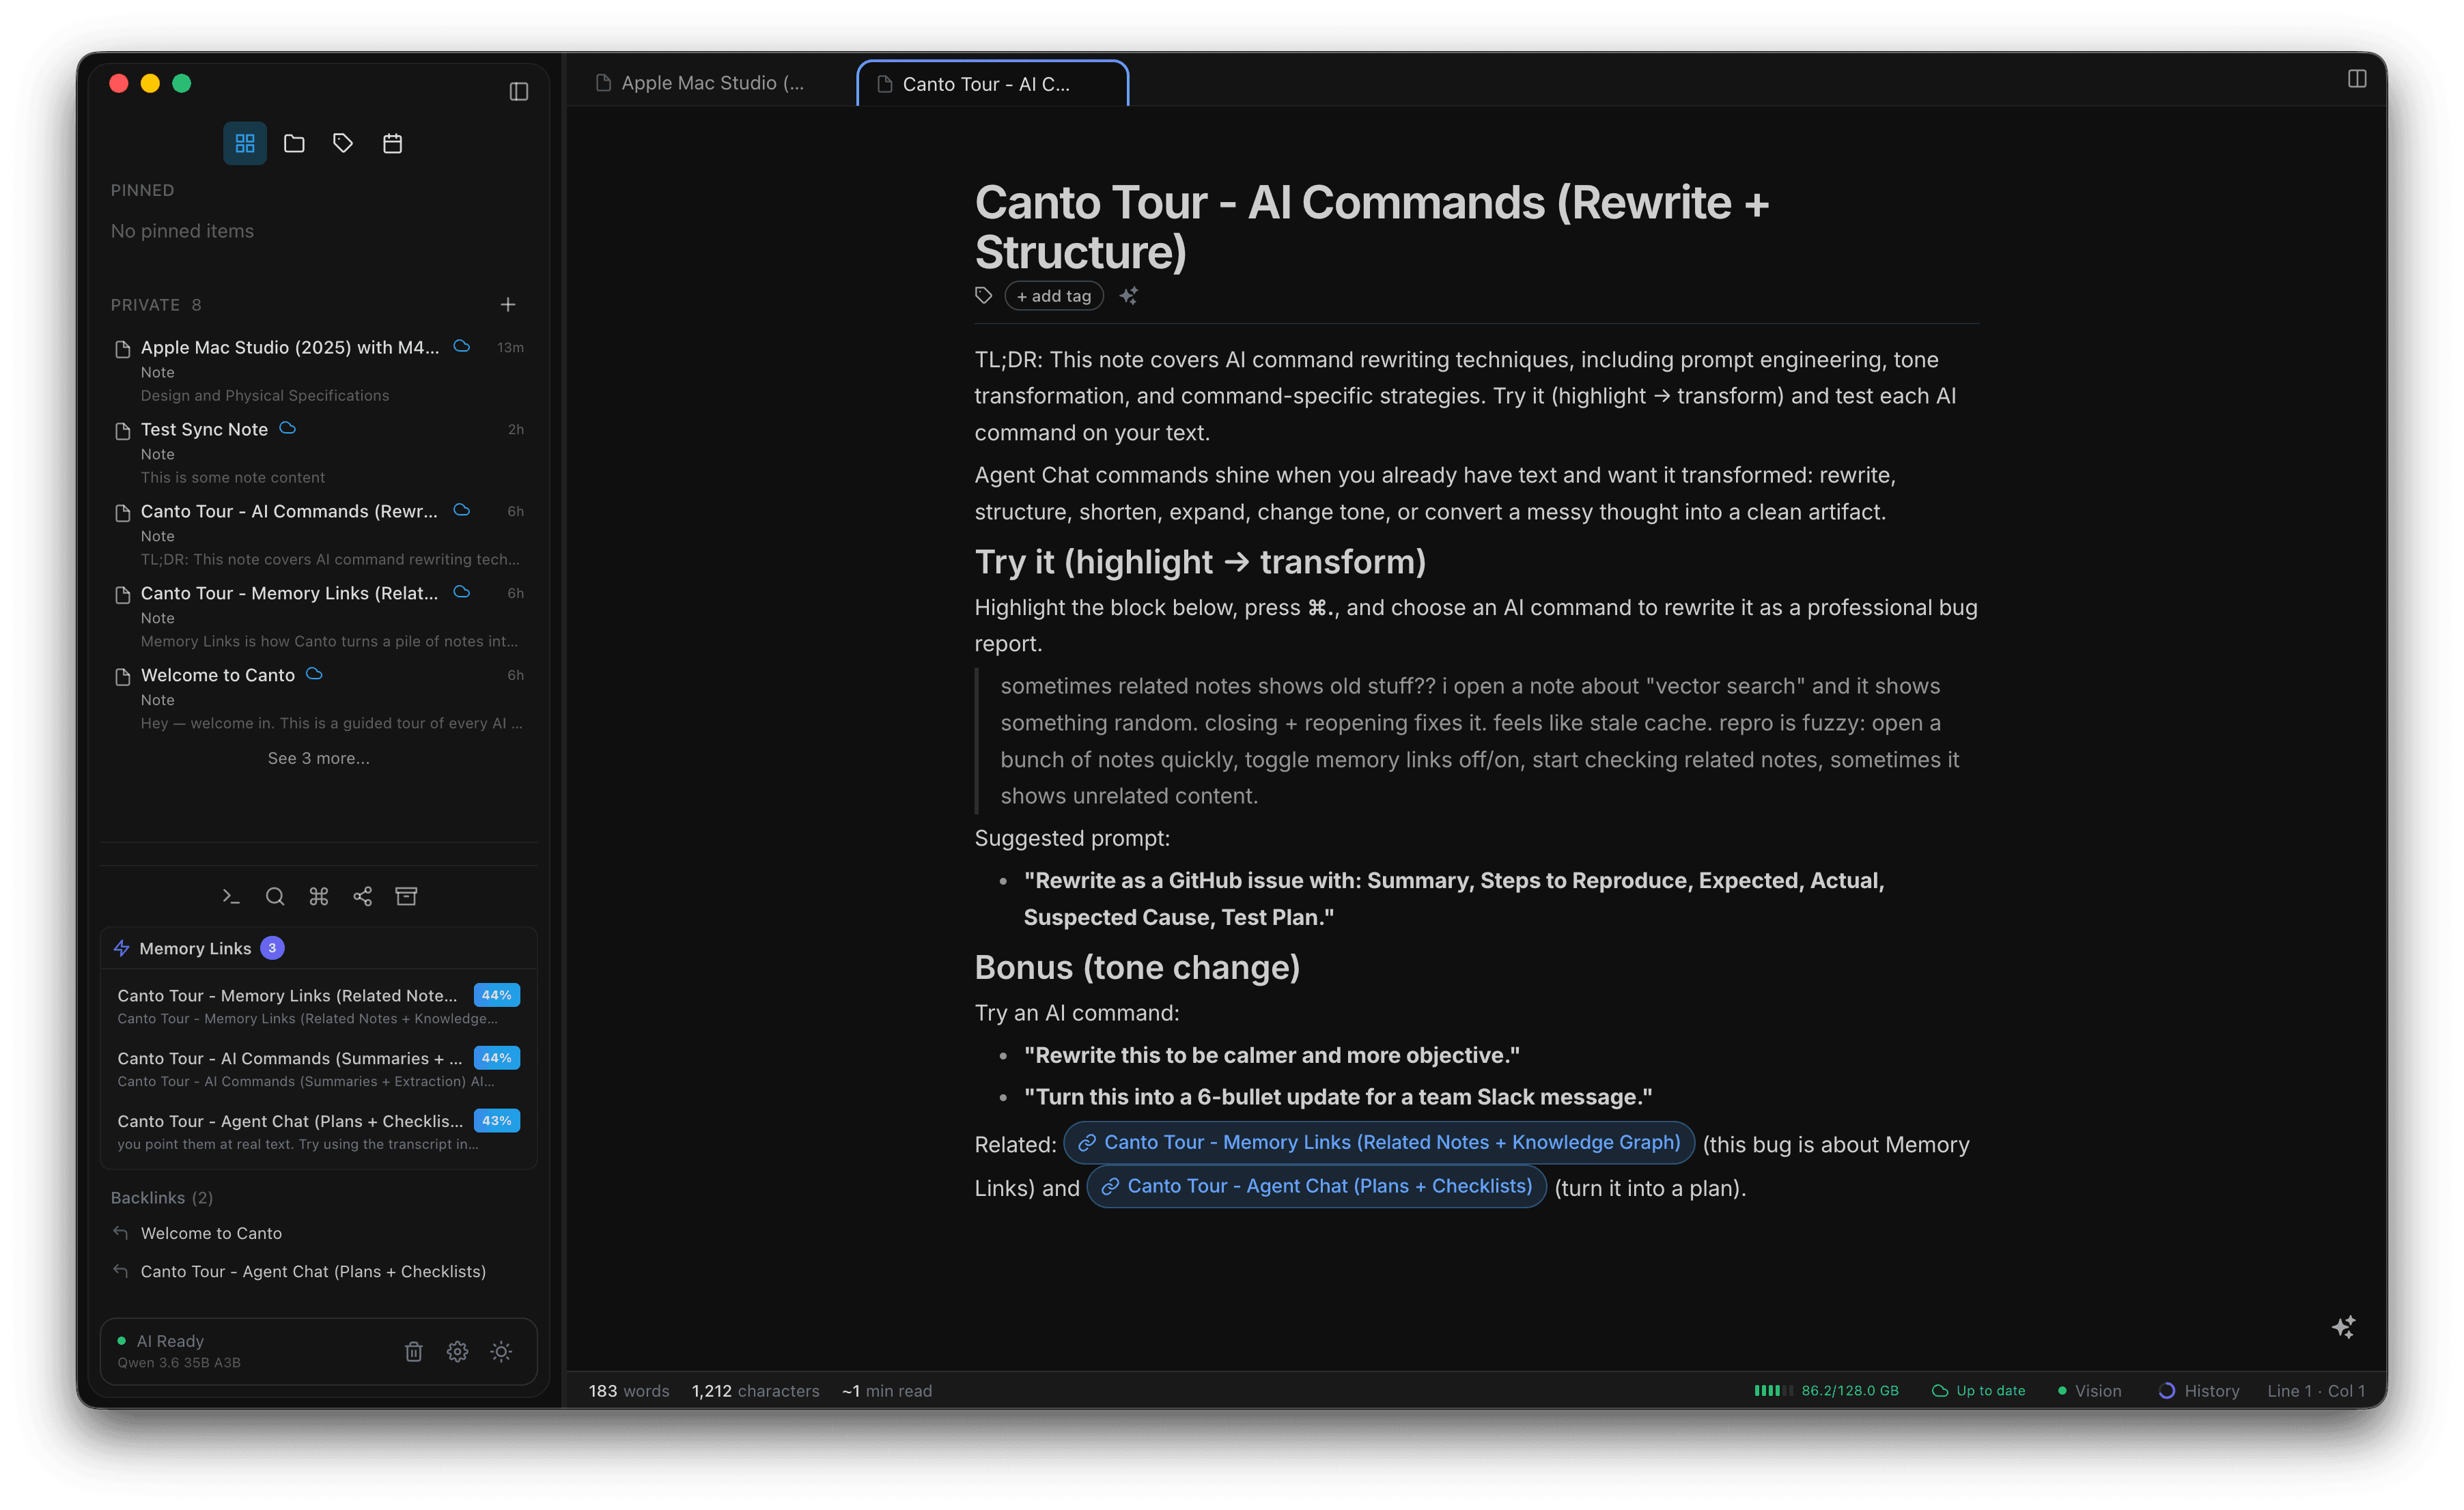This screenshot has width=2464, height=1510.
Task: Switch to the Apple Mac Studio tab
Action: tap(712, 83)
